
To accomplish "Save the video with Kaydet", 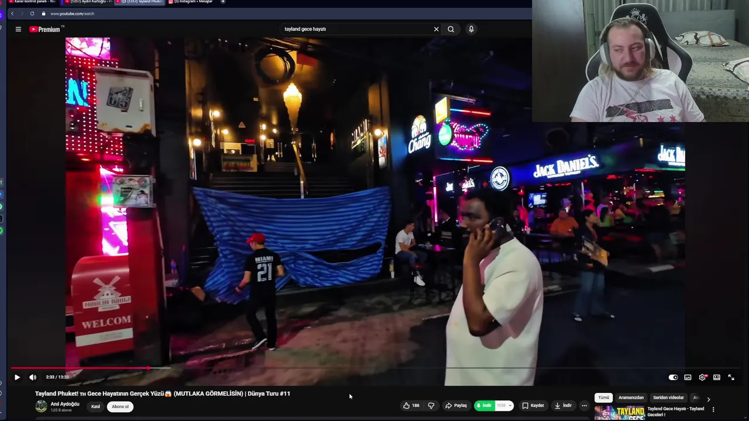I will coord(533,405).
